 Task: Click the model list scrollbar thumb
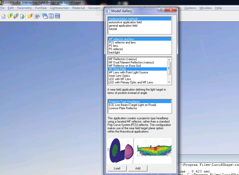coord(169,68)
